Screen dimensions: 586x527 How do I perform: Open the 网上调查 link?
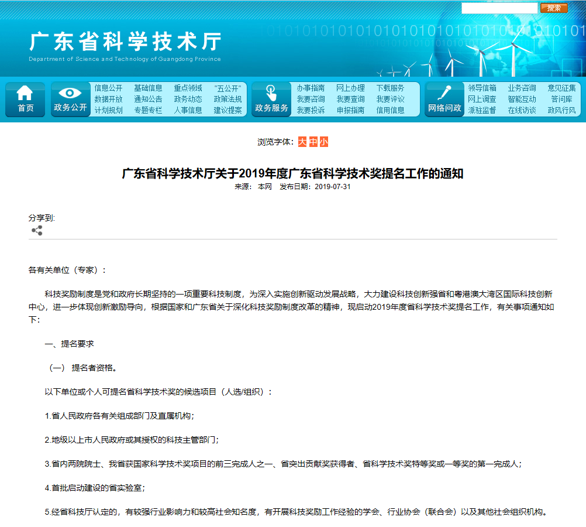[482, 99]
